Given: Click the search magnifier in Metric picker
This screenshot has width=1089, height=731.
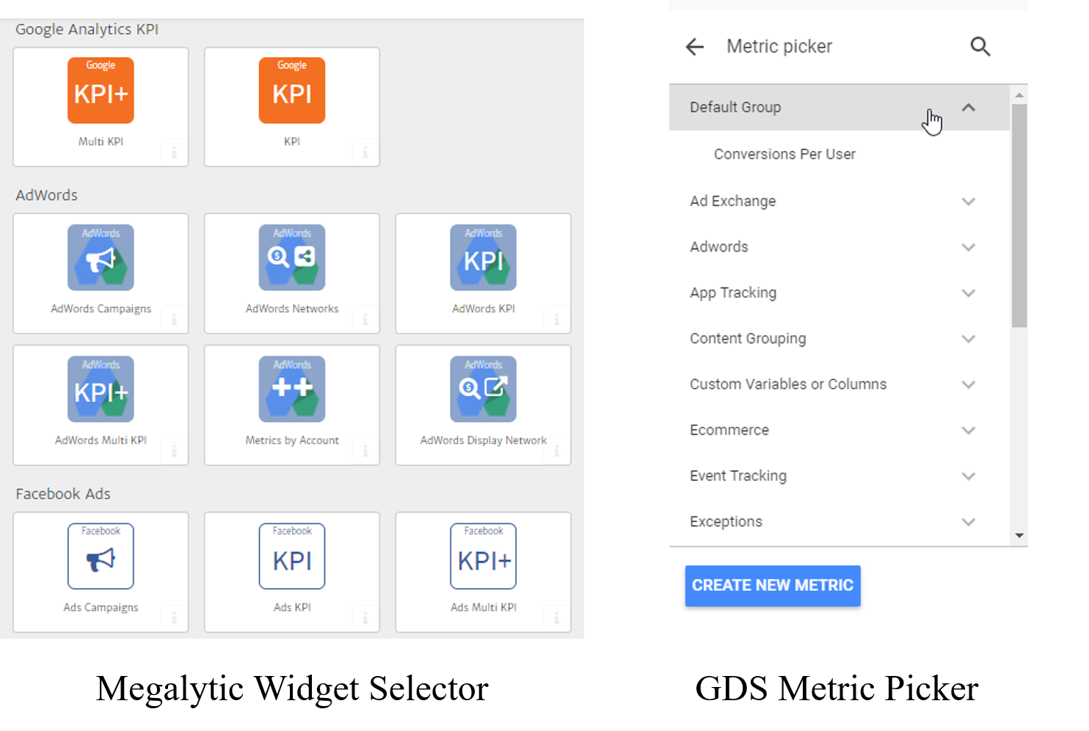Looking at the screenshot, I should coord(980,47).
